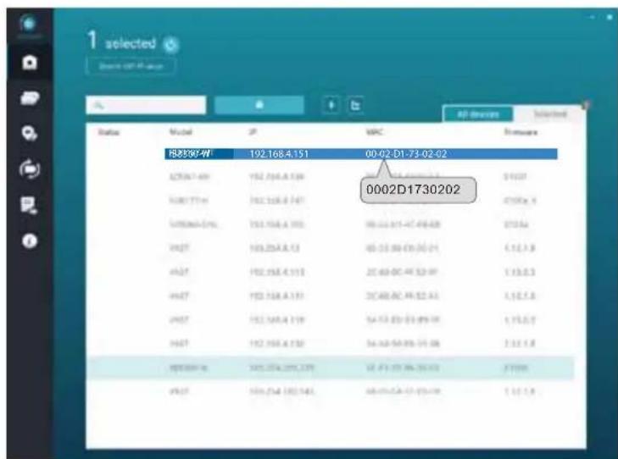This screenshot has height=459, width=618.
Task: Click the stacked cards sidebar icon
Action: click(x=30, y=97)
